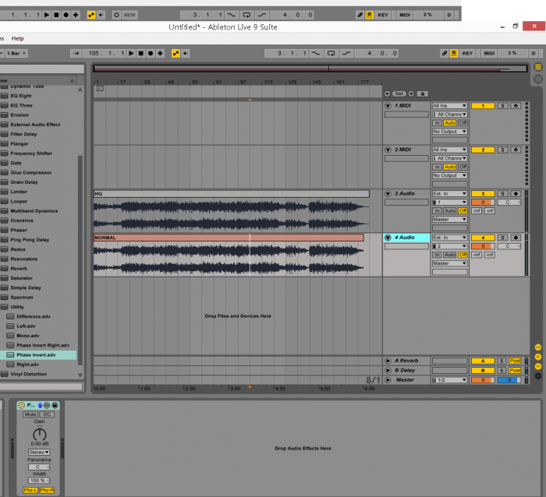Toggle Utility device activator power button

click(21, 405)
